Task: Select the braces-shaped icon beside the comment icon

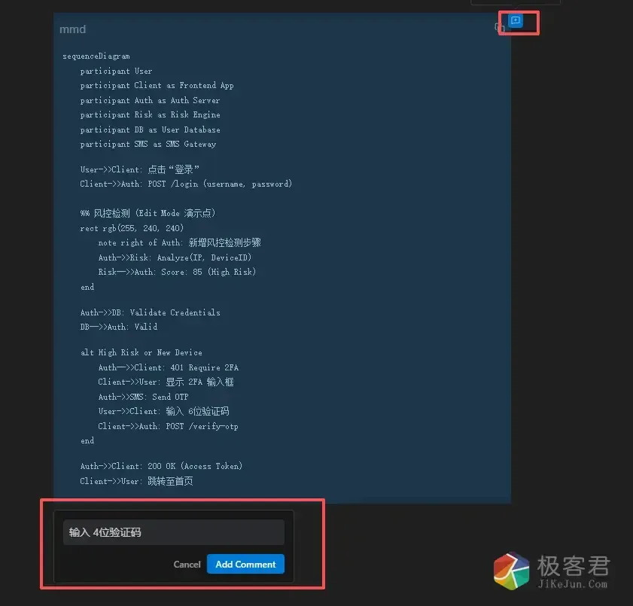Action: tap(500, 26)
